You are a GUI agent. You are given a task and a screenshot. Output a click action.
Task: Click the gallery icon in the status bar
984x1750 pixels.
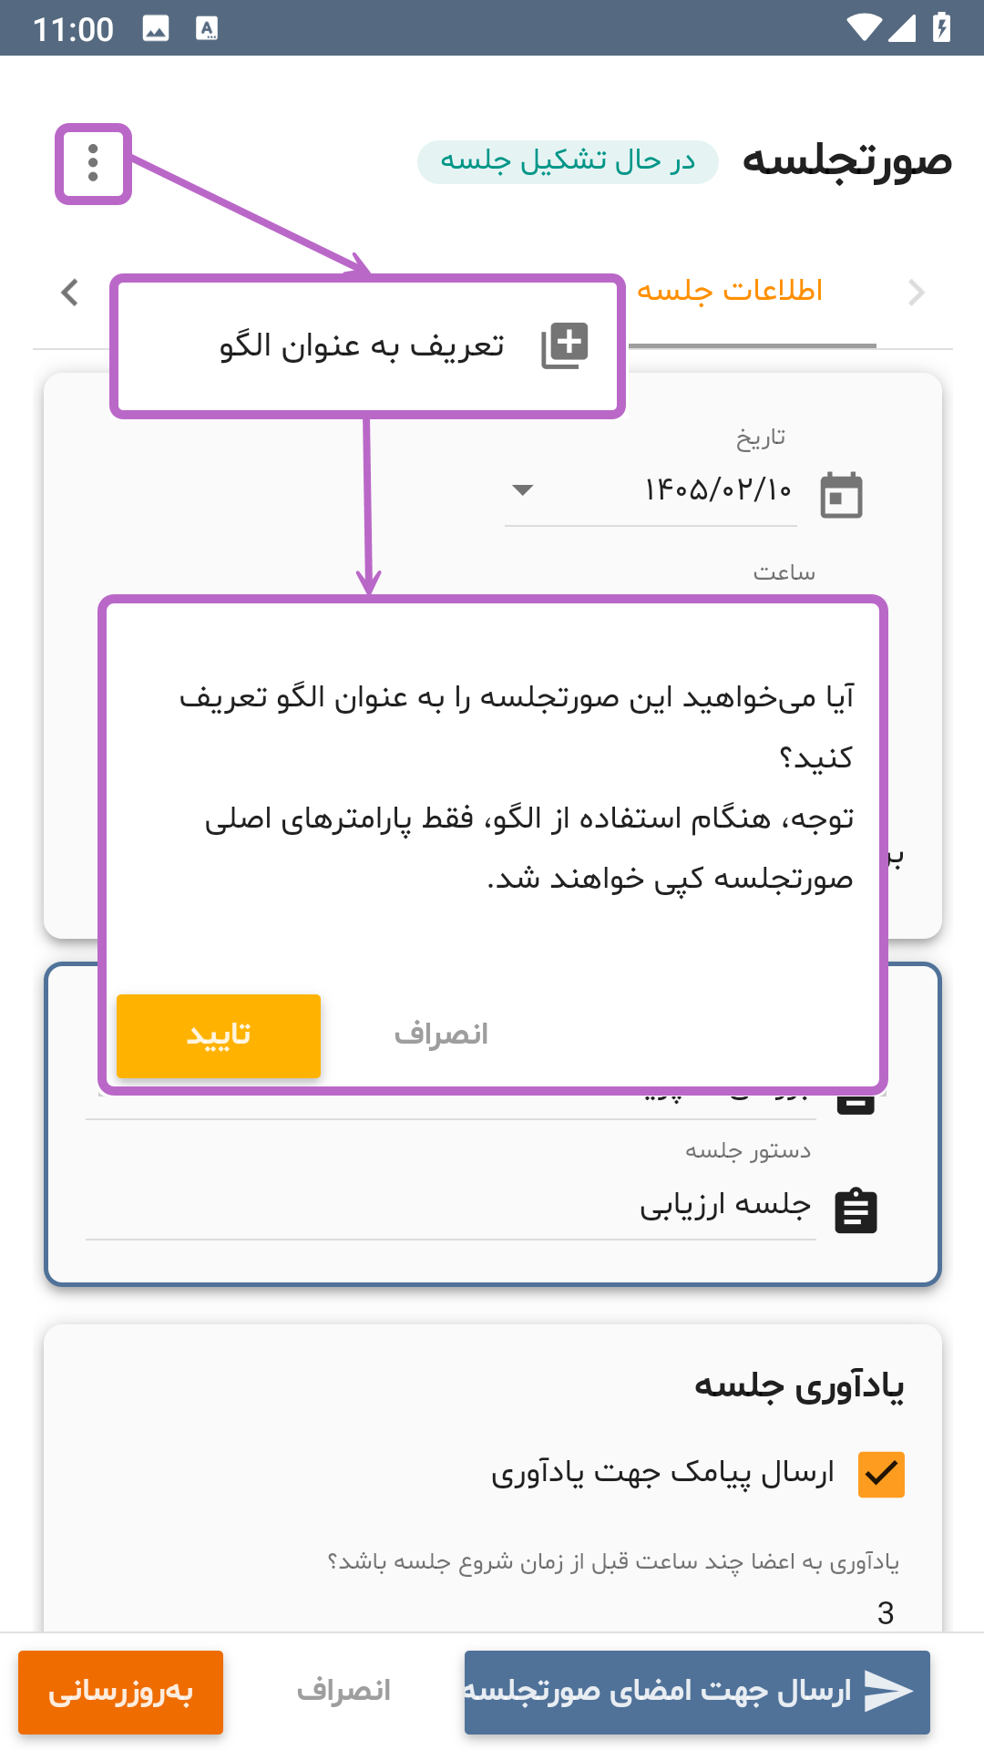coord(156,29)
